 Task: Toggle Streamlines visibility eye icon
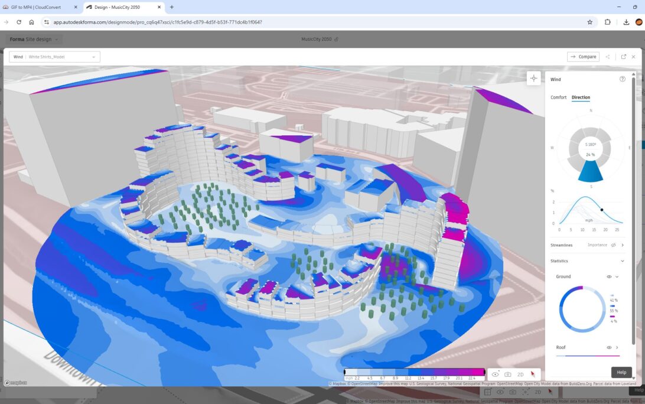click(613, 245)
